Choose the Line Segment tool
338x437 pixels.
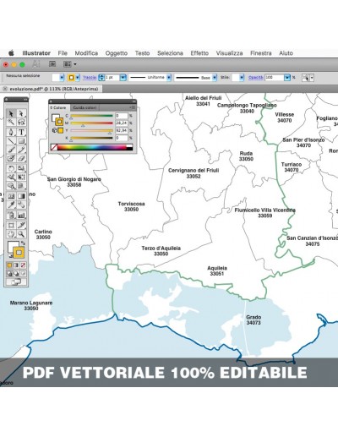[x=11, y=141]
